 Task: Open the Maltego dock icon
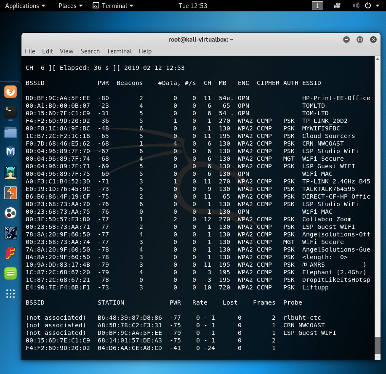(11, 213)
